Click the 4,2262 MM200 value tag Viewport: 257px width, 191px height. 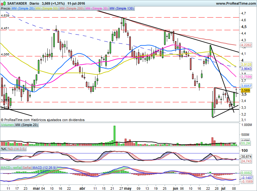pos(246,45)
